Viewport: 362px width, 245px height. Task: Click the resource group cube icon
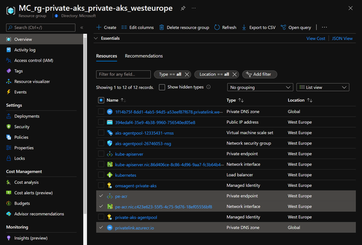coord(11,11)
